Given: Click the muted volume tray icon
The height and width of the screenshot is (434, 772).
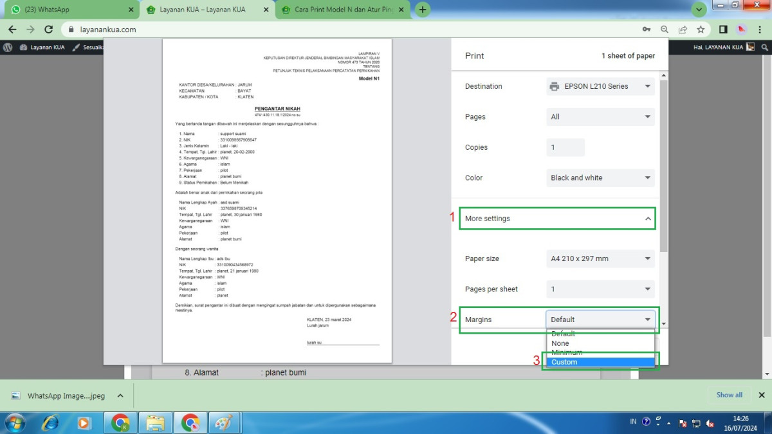Looking at the screenshot, I should click(x=710, y=422).
